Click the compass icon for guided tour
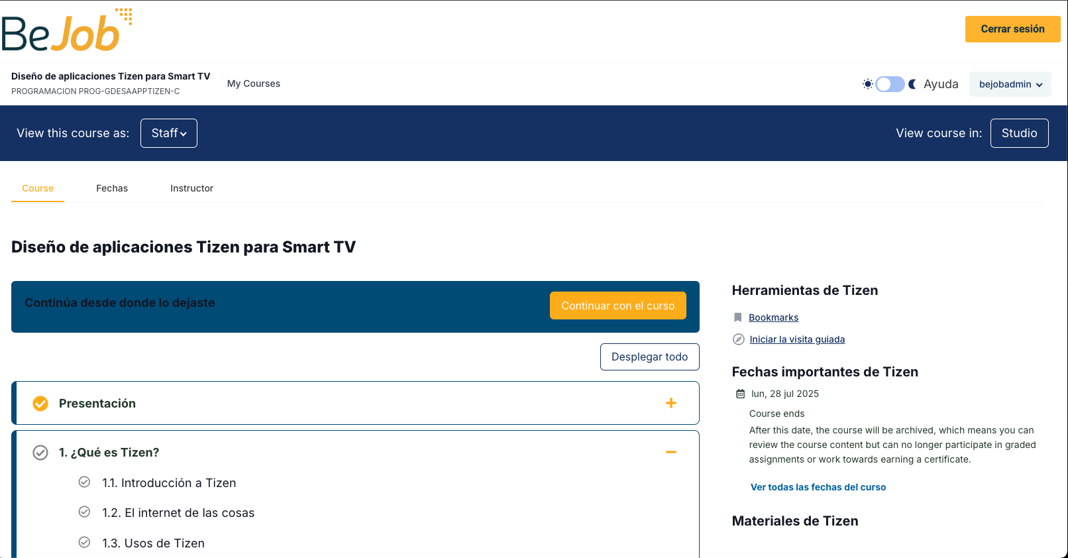 click(739, 339)
